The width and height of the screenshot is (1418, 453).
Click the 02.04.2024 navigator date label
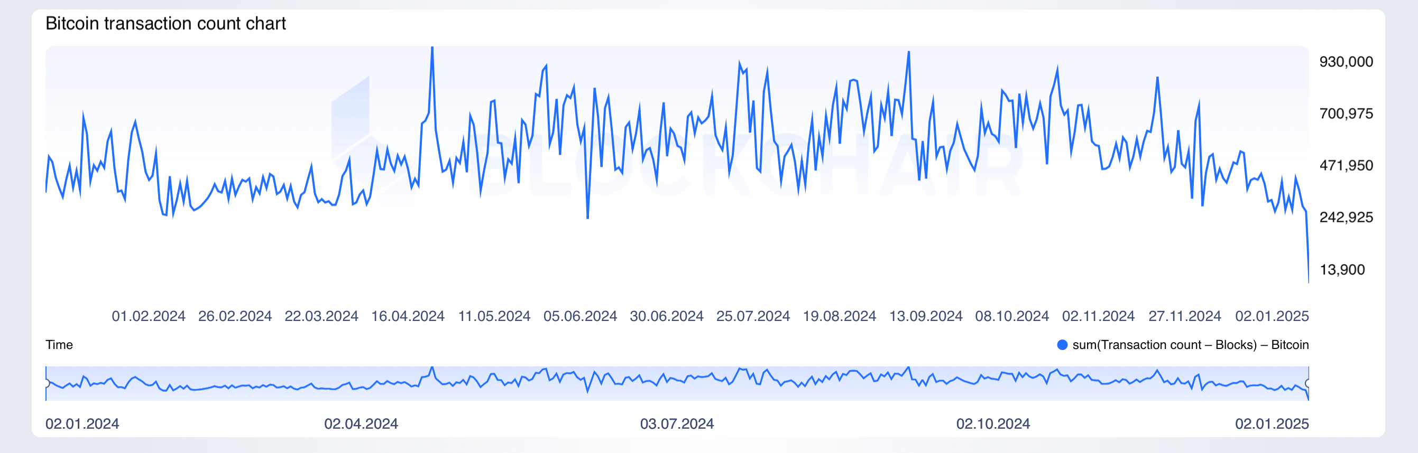[361, 424]
